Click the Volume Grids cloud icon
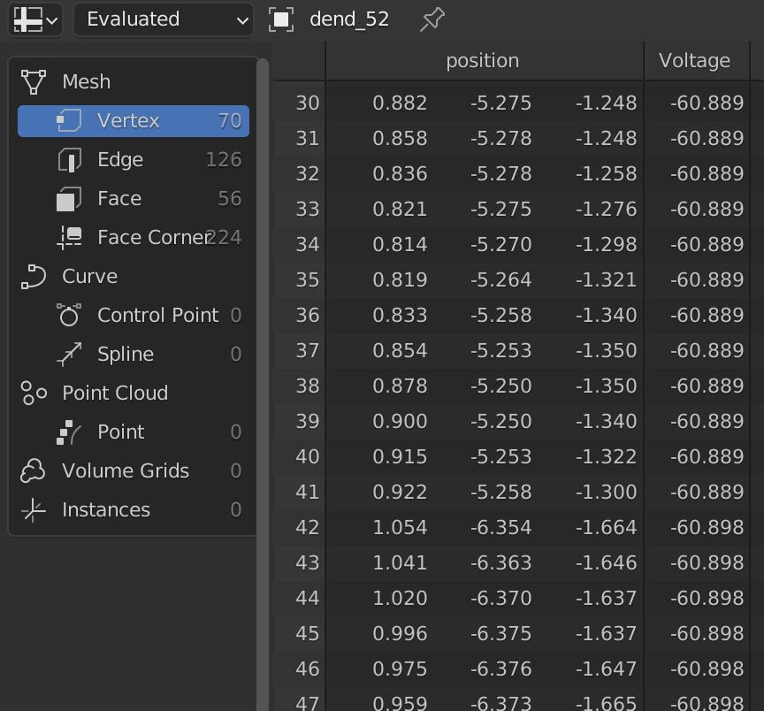Screen dimensions: 764x711 click(x=33, y=471)
